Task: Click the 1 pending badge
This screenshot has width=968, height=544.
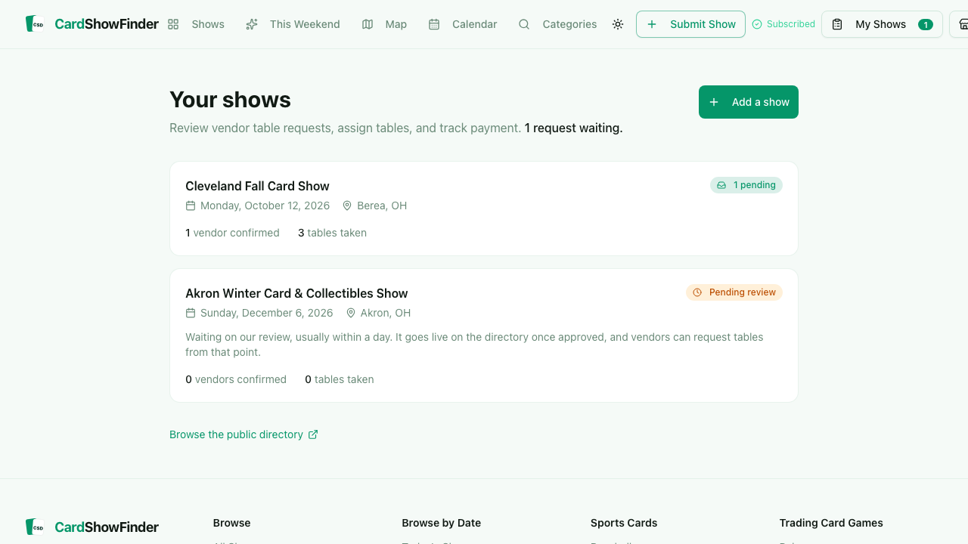Action: click(746, 185)
